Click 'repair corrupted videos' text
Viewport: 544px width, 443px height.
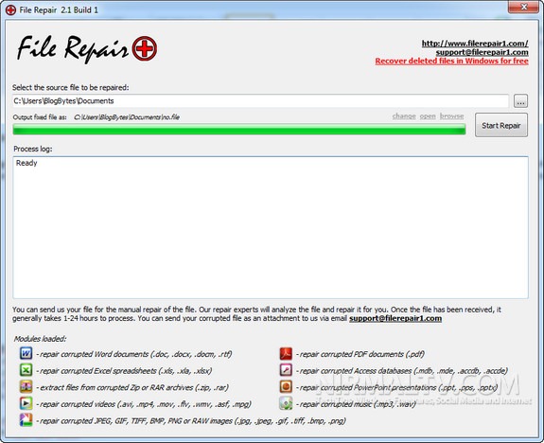(x=144, y=404)
